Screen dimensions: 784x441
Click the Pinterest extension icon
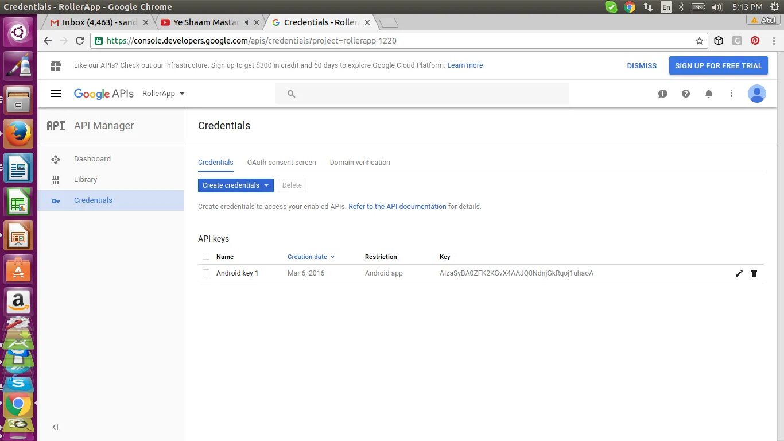[755, 41]
